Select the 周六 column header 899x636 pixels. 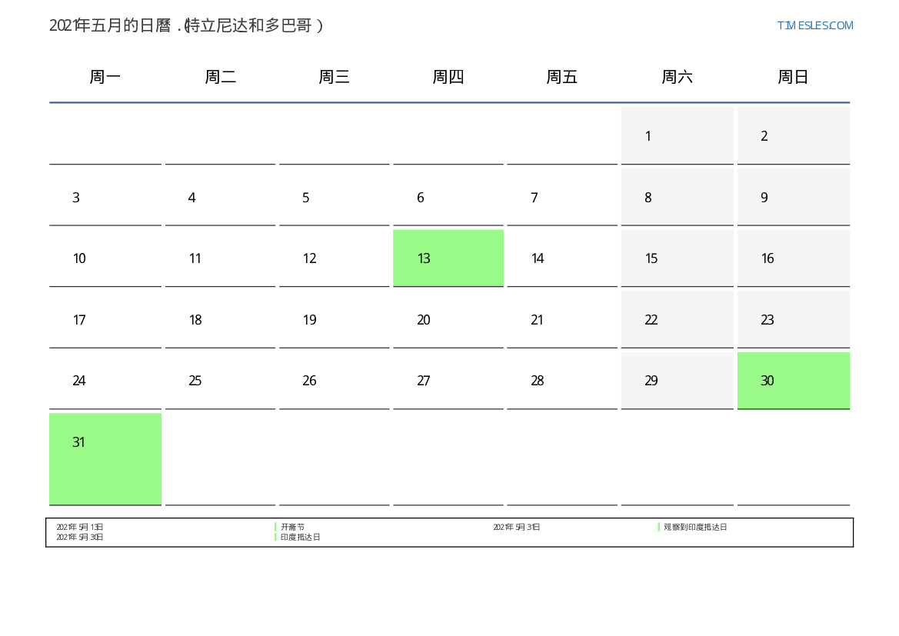[677, 77]
